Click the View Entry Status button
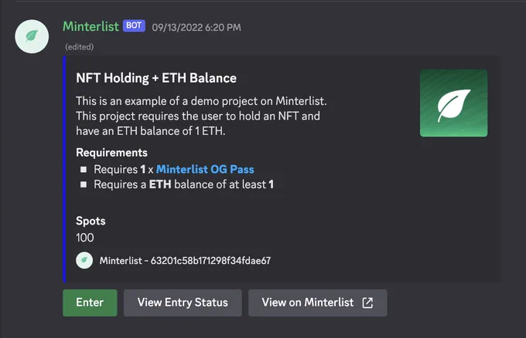Screen dimensions: 526x338 coord(183,303)
